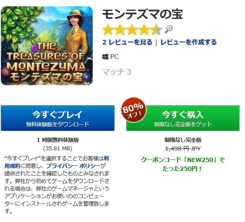Click the blue 今すぐプレイ download button

coord(57,118)
